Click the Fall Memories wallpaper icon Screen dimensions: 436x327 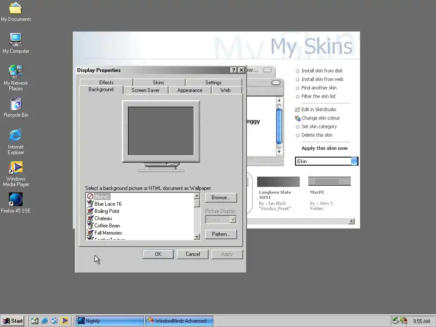tap(90, 232)
